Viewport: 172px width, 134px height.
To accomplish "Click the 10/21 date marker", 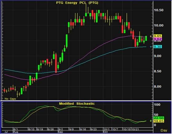I will click(x=135, y=129).
